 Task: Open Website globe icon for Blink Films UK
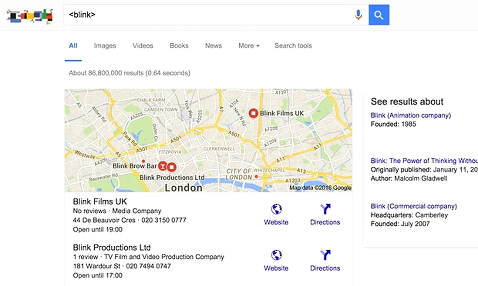tap(276, 210)
